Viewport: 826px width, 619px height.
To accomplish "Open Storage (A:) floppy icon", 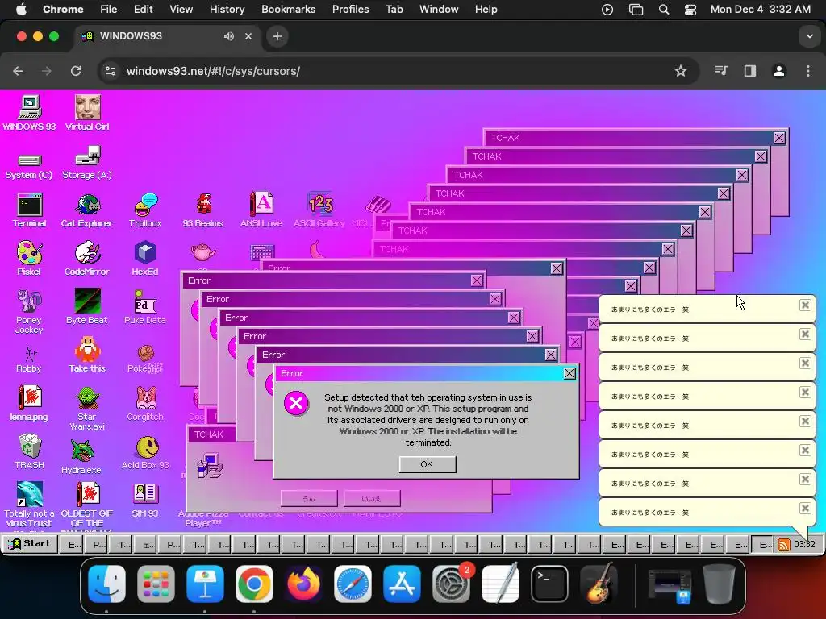I will 87,163.
